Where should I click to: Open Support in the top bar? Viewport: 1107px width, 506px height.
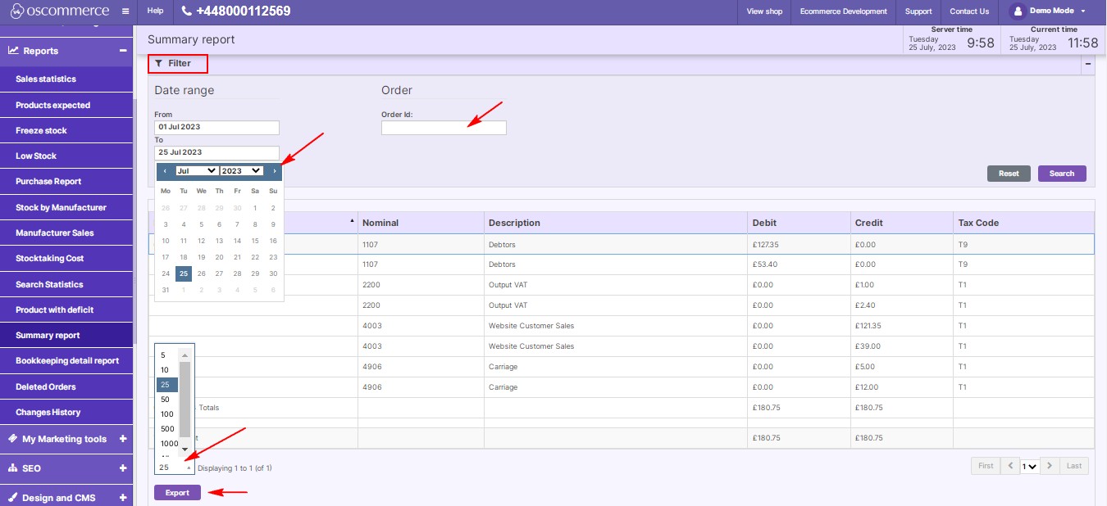tap(918, 11)
